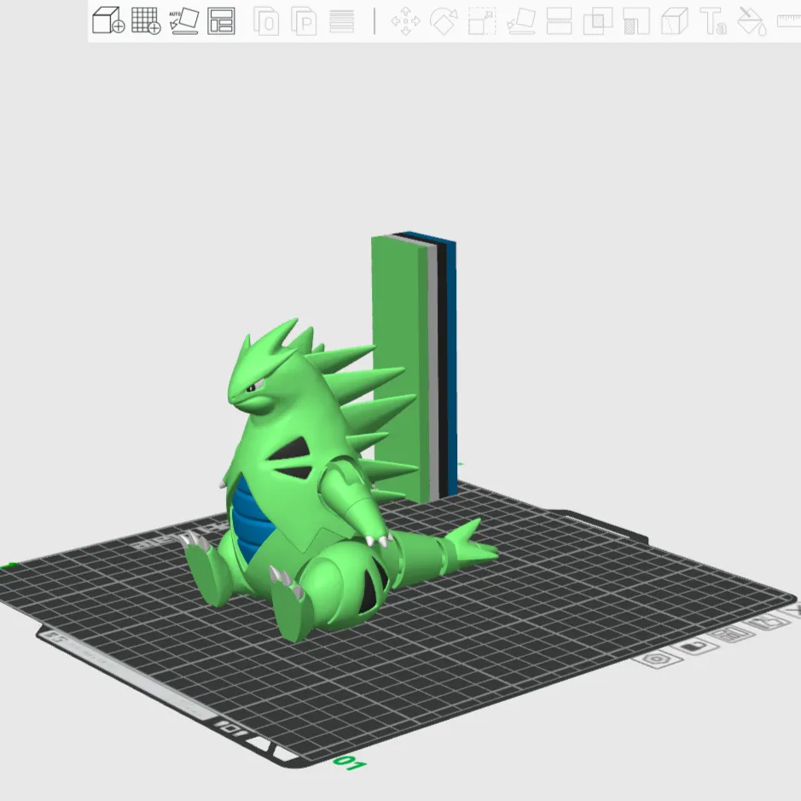Open the Support painting tool
Screen dimensions: 801x801
point(636,21)
